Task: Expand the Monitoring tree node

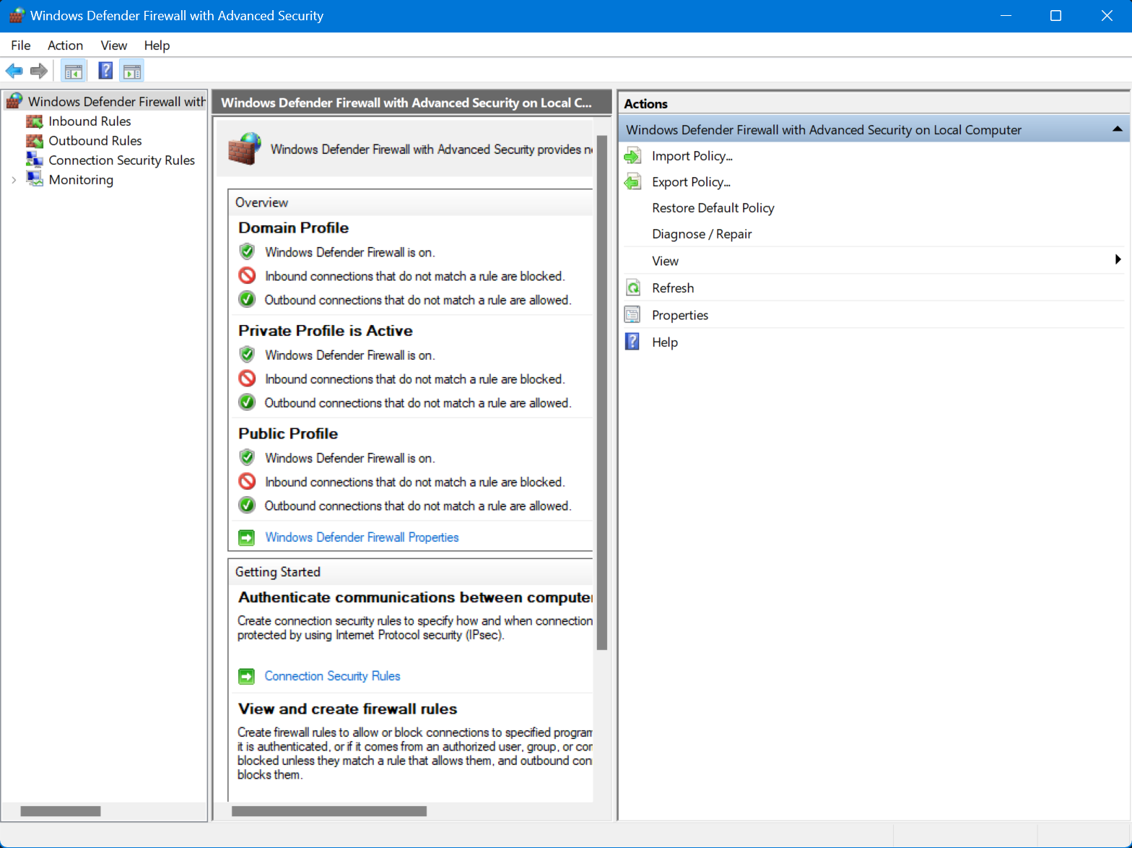Action: 14,180
